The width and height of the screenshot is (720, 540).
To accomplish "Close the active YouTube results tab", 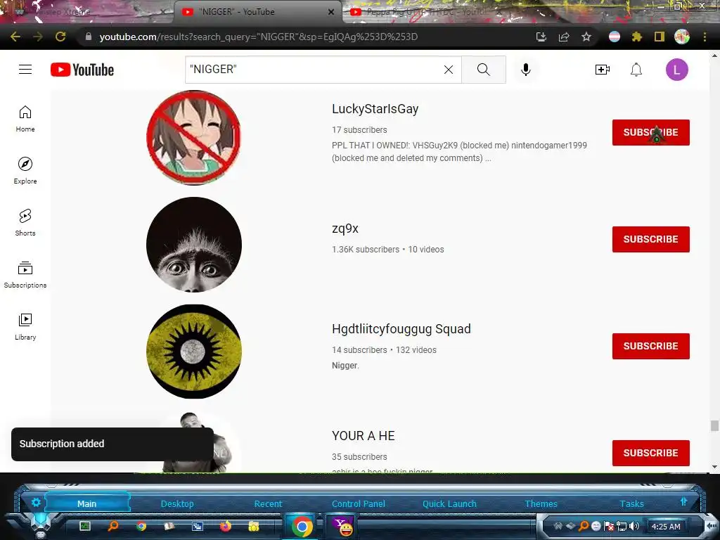I will click(330, 12).
